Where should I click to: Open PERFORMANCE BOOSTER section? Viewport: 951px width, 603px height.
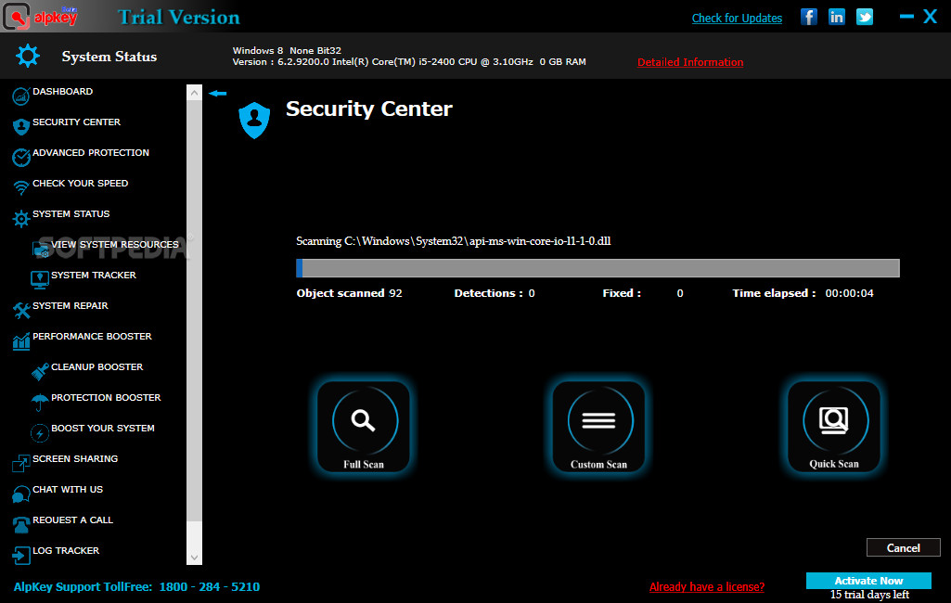click(92, 336)
